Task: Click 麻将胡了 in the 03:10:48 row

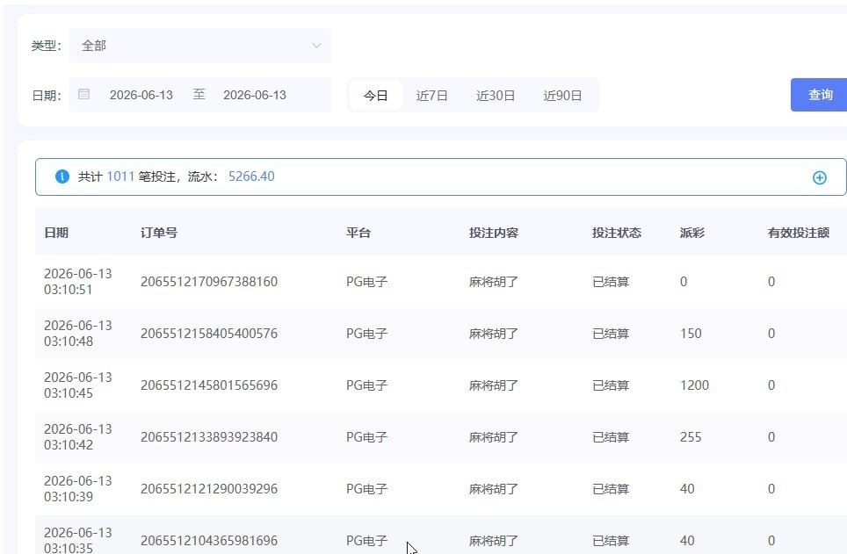Action: tap(494, 334)
